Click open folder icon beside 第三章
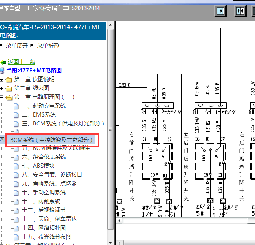This screenshot has width=255, height=245. 9,98
